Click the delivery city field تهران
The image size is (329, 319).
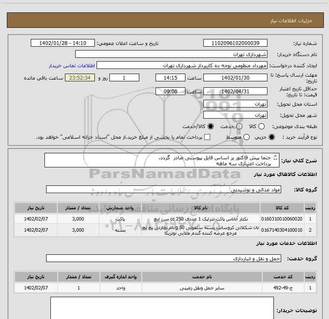tap(235, 115)
